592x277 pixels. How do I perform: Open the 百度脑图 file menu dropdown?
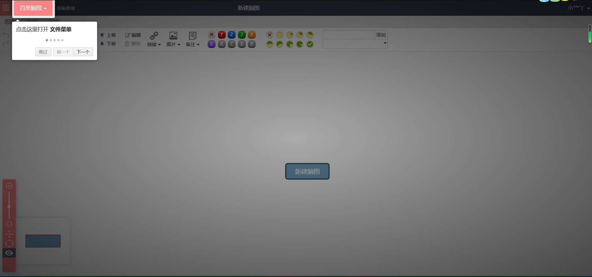point(33,8)
